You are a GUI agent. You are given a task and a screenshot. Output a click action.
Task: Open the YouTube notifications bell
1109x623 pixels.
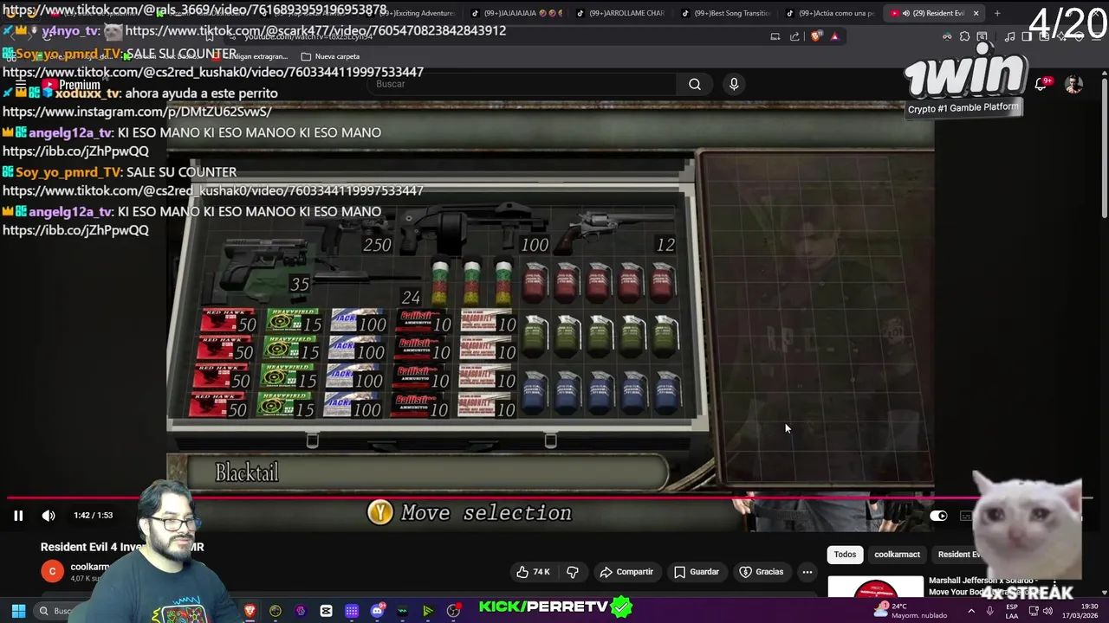[1041, 84]
